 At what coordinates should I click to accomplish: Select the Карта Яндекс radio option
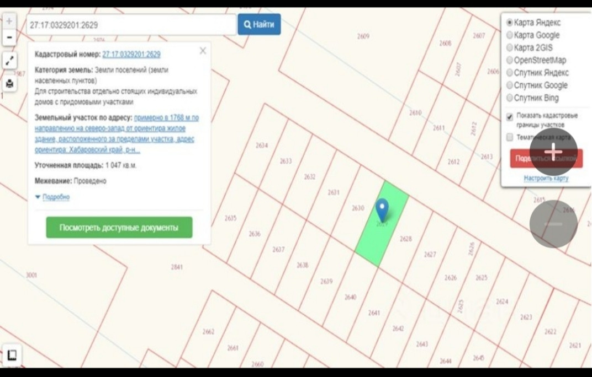pyautogui.click(x=509, y=23)
